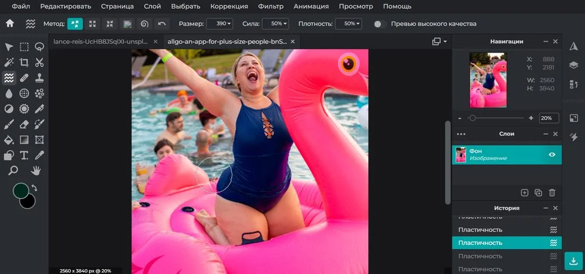Image resolution: width=585 pixels, height=274 pixels.
Task: Open the Фильтр menu
Action: (271, 6)
